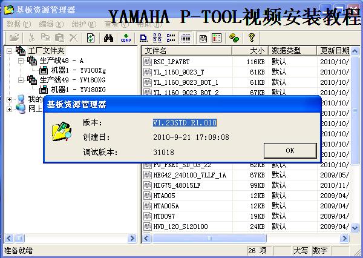Click the file list scroll up arrow
363x258 pixels.
355,51
